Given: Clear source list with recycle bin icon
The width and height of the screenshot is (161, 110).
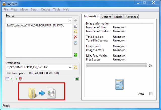Looking at the screenshot, I should click(75, 43).
